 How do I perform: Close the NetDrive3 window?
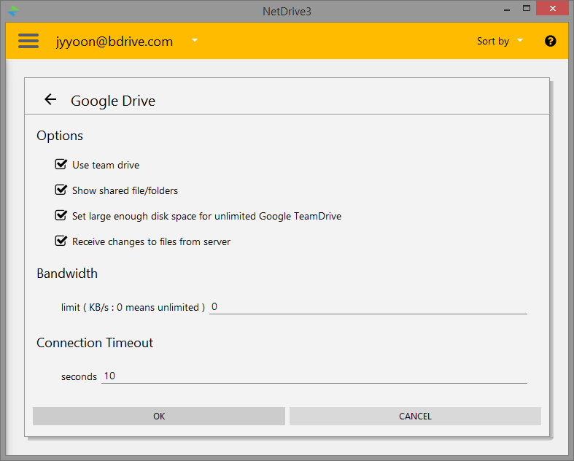pos(552,9)
